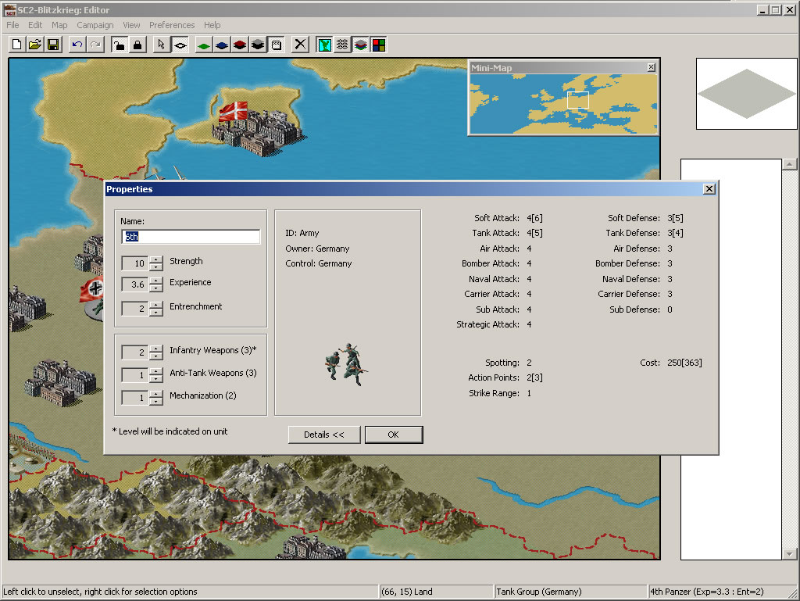The width and height of the screenshot is (800, 601).
Task: Decrease Experience with the down arrow
Action: click(x=156, y=288)
